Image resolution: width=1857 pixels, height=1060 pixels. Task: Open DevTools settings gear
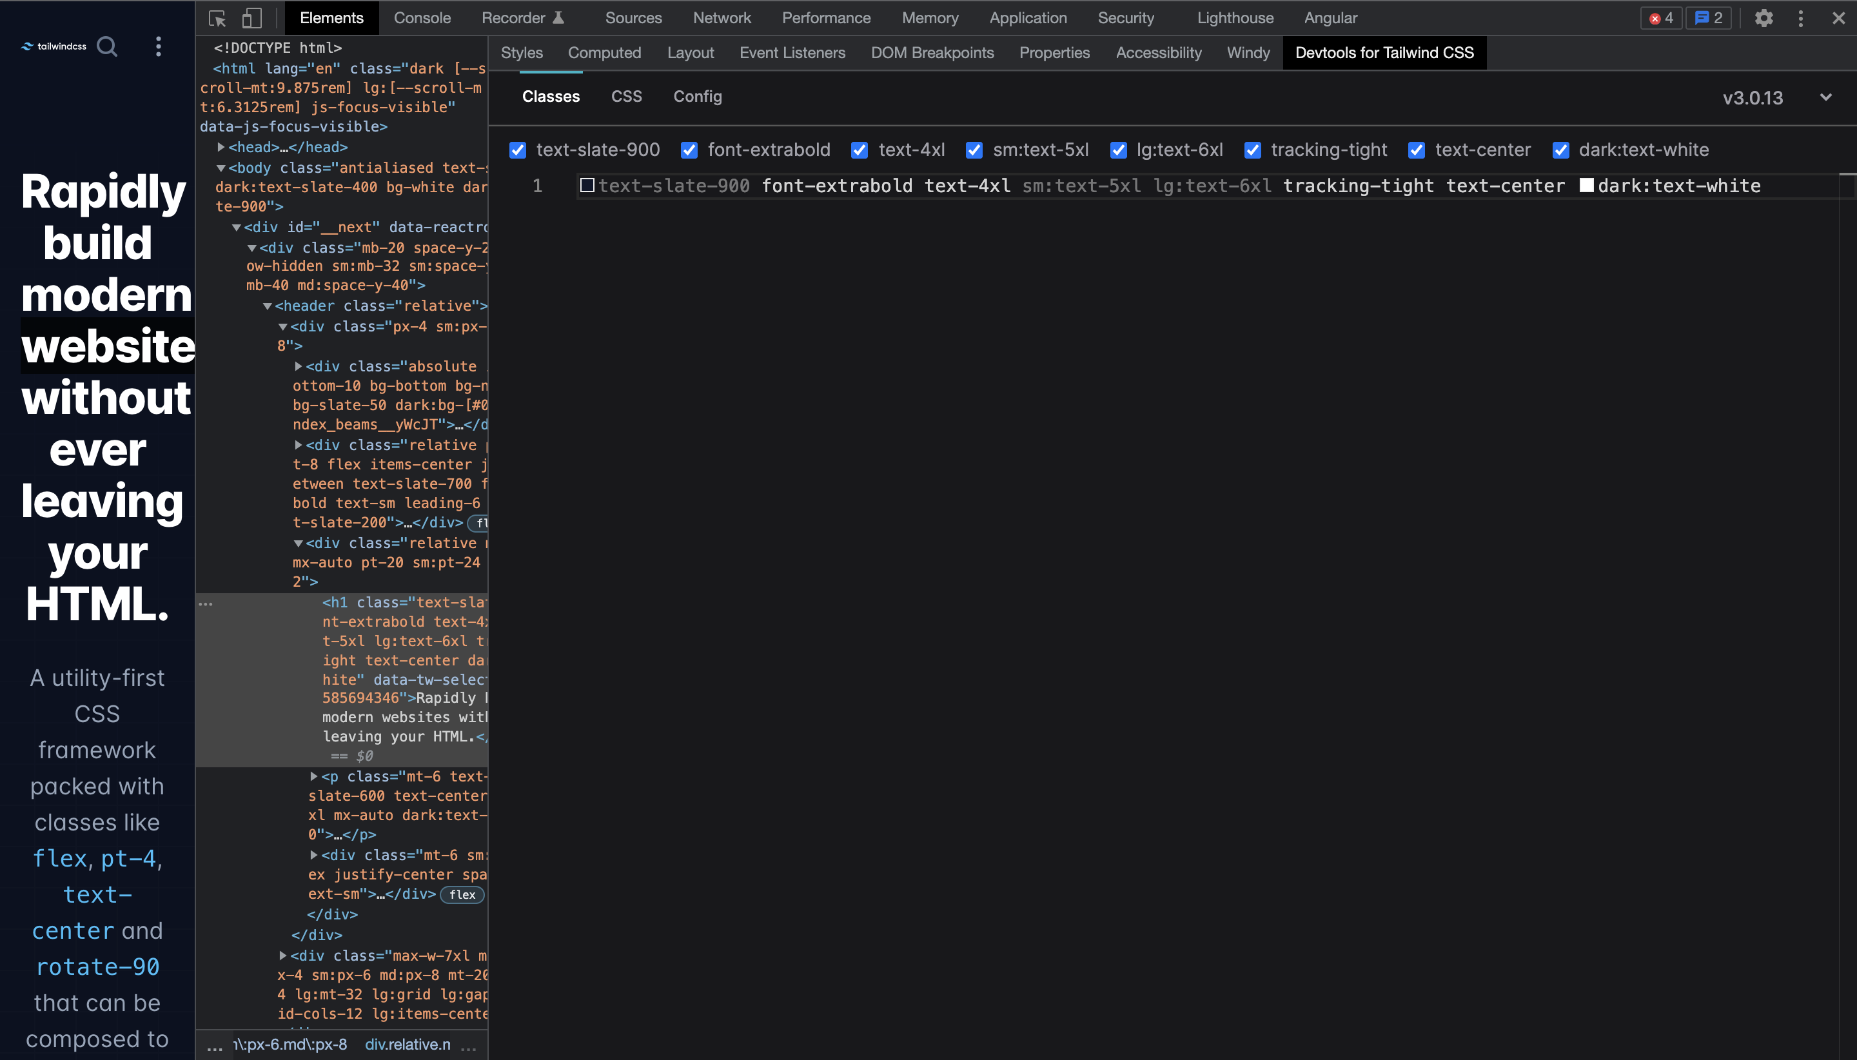coord(1763,18)
